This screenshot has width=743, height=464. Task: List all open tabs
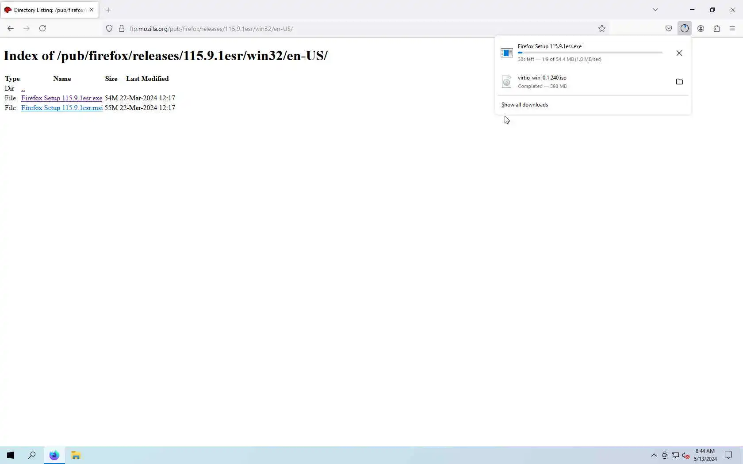655,10
